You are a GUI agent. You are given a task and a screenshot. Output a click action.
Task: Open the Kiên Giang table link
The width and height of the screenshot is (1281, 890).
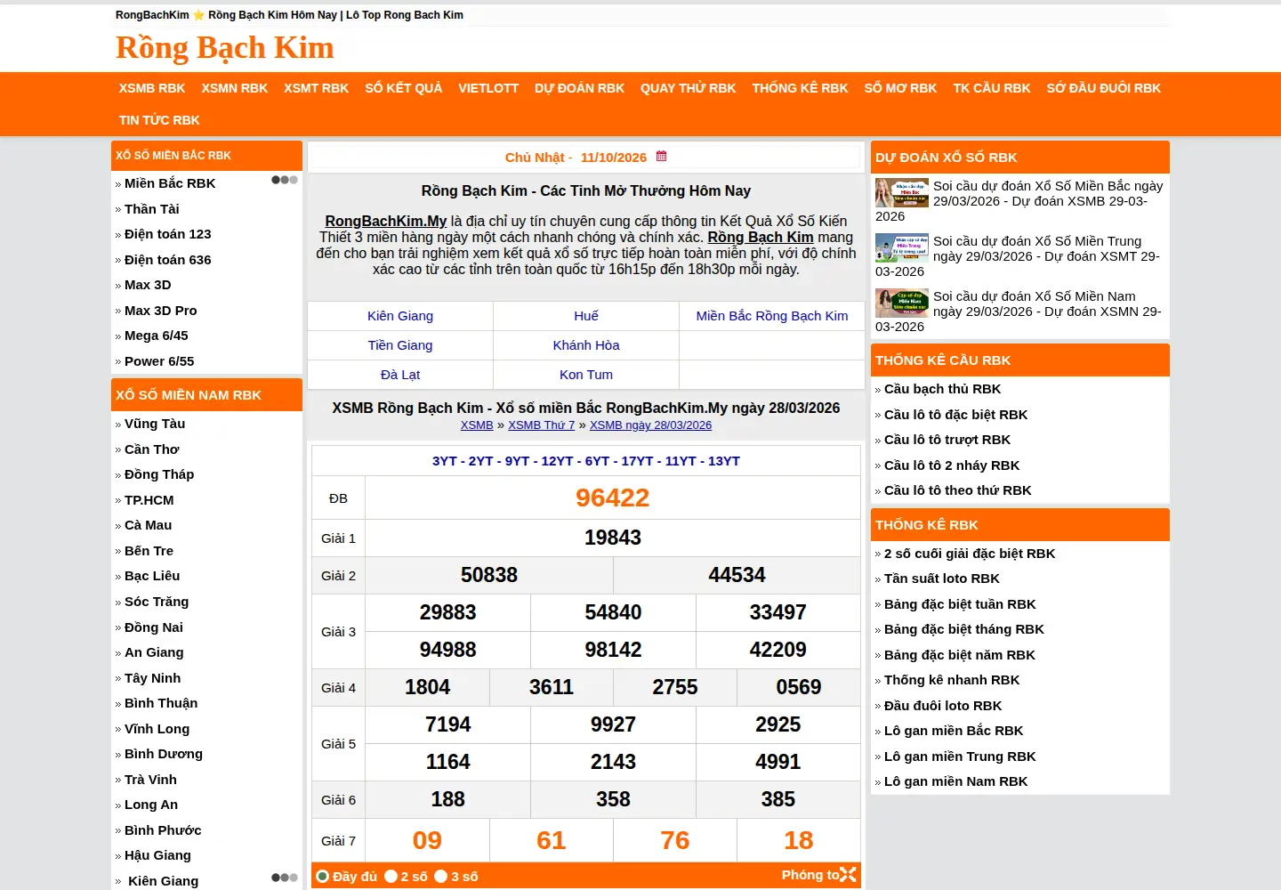pyautogui.click(x=400, y=316)
